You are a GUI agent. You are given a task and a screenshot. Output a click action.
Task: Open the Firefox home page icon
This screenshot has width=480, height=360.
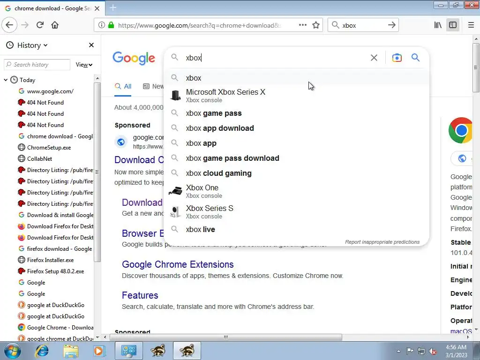pyautogui.click(x=55, y=25)
